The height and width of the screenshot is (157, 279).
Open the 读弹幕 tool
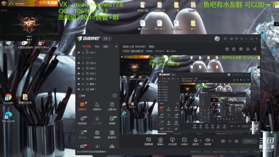pos(112,120)
